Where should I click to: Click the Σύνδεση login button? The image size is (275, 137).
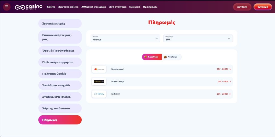(242, 7)
